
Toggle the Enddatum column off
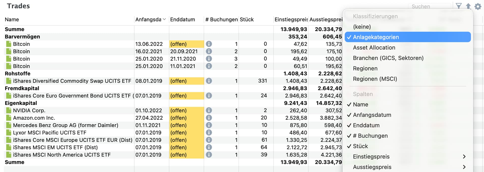(x=366, y=125)
